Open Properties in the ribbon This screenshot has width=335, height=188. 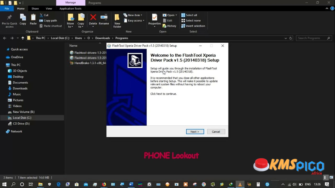point(155,20)
